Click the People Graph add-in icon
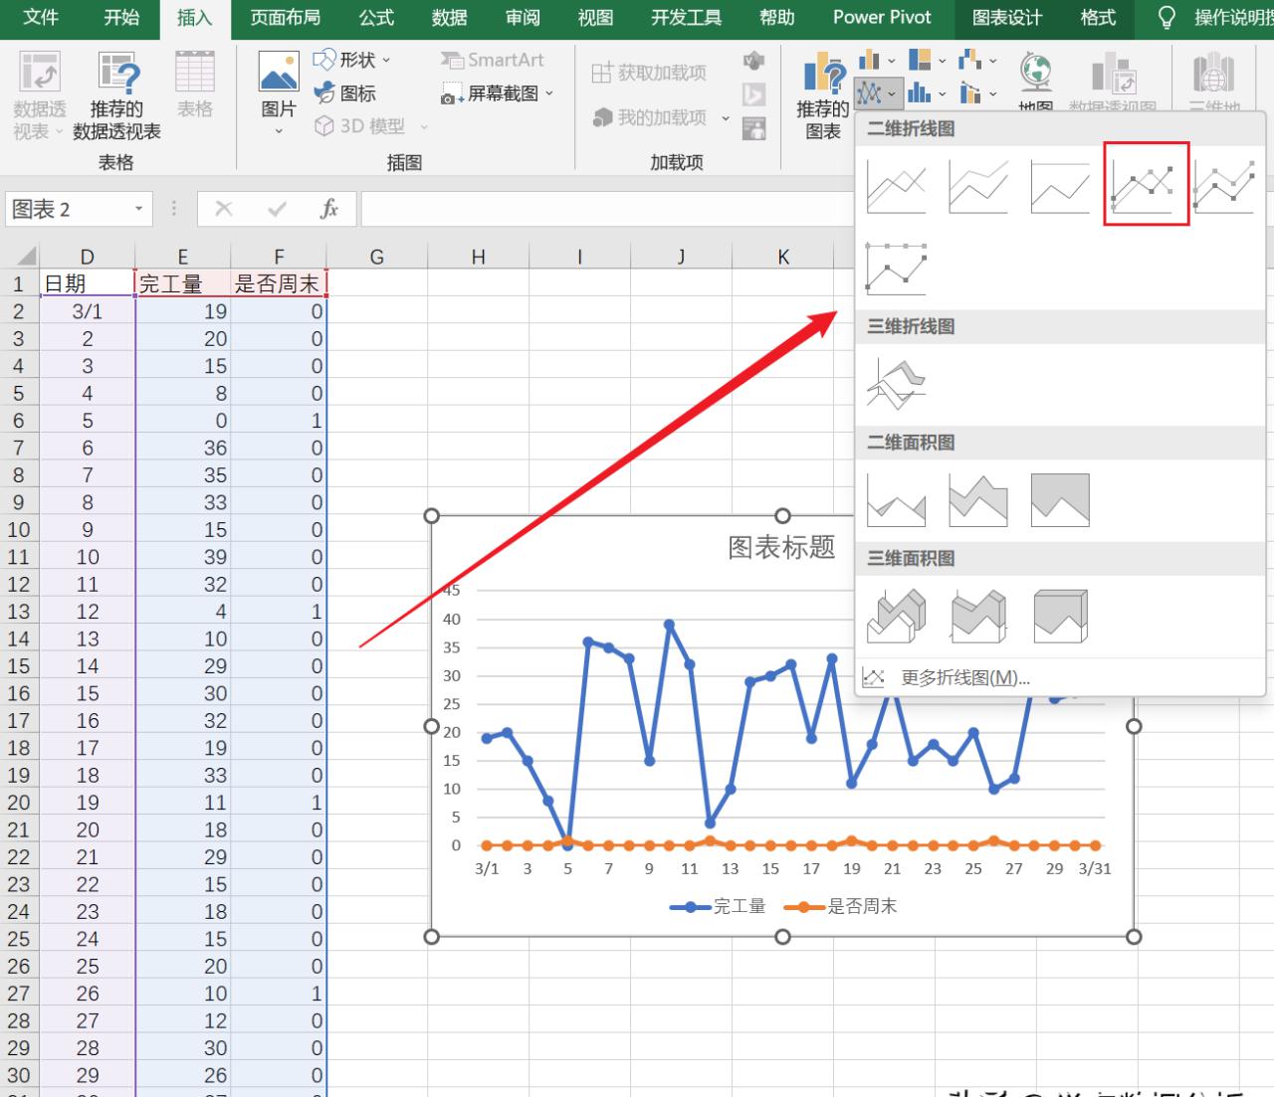Viewport: 1274px width, 1097px height. [754, 127]
